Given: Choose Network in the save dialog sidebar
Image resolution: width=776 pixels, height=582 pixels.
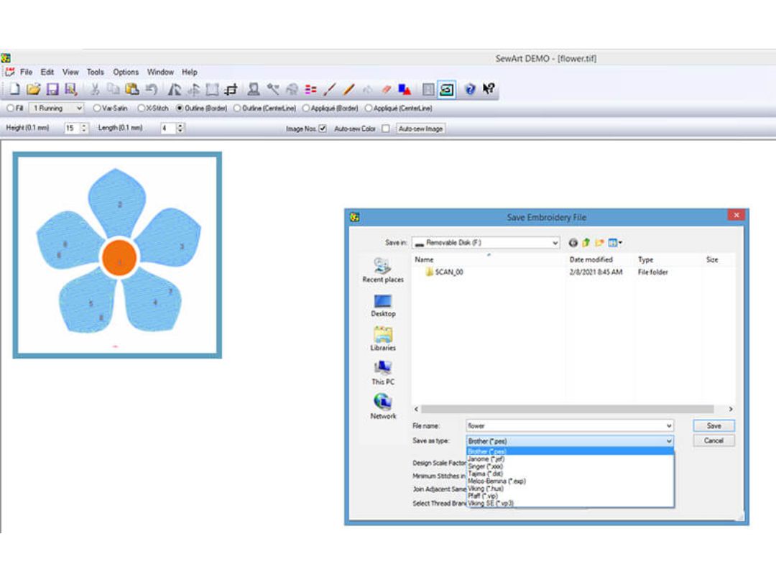Looking at the screenshot, I should (383, 407).
